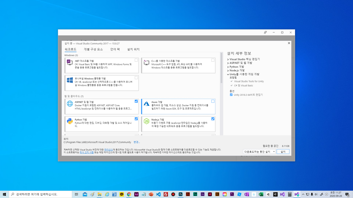Collapse Unity game development details

click(x=228, y=74)
